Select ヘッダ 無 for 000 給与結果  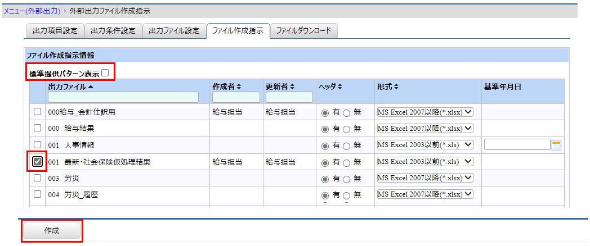coord(347,129)
